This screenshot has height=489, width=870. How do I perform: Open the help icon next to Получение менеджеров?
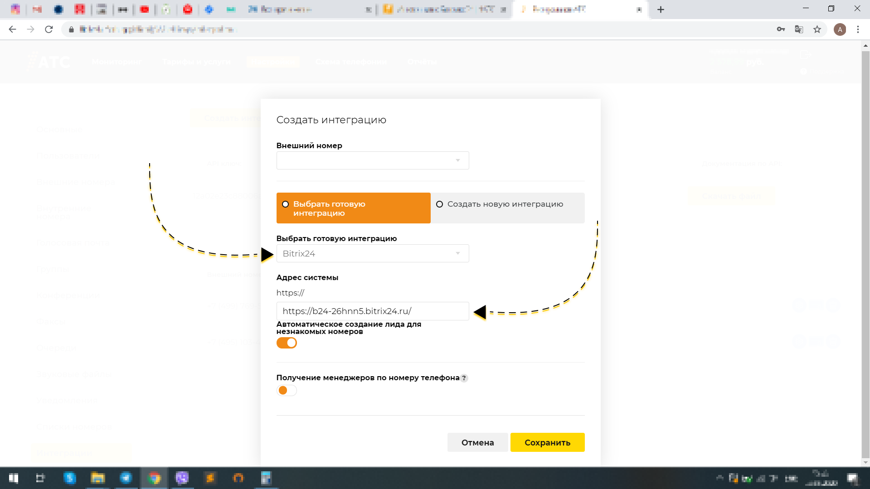464,378
